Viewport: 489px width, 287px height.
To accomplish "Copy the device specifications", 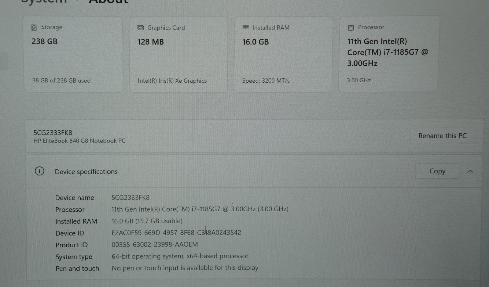I will [437, 171].
